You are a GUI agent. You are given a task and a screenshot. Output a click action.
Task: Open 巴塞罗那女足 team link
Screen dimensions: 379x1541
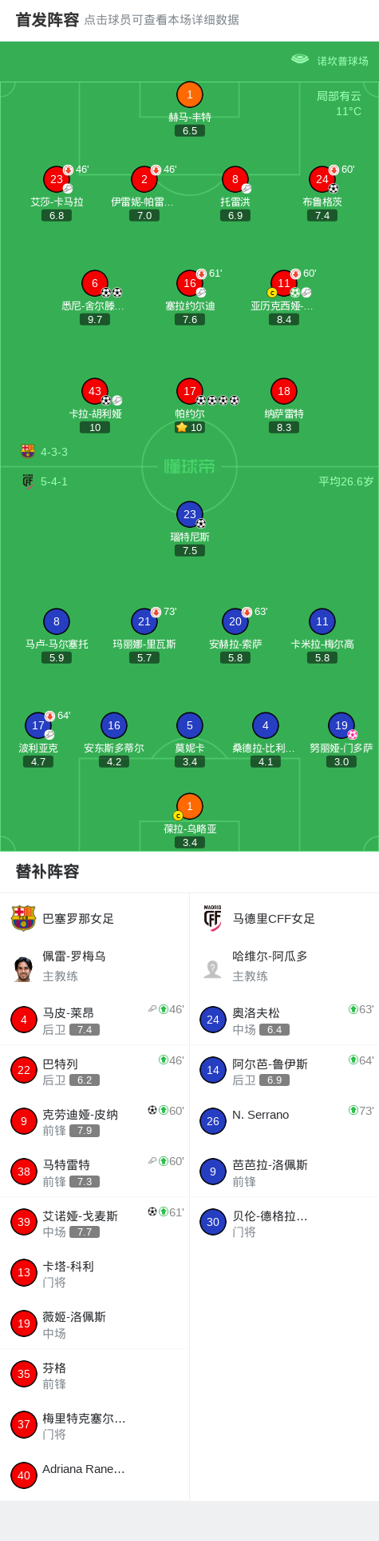[x=78, y=918]
